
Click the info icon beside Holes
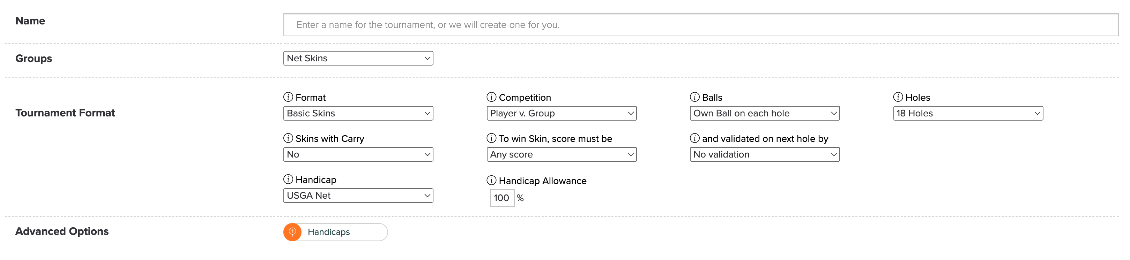point(898,97)
